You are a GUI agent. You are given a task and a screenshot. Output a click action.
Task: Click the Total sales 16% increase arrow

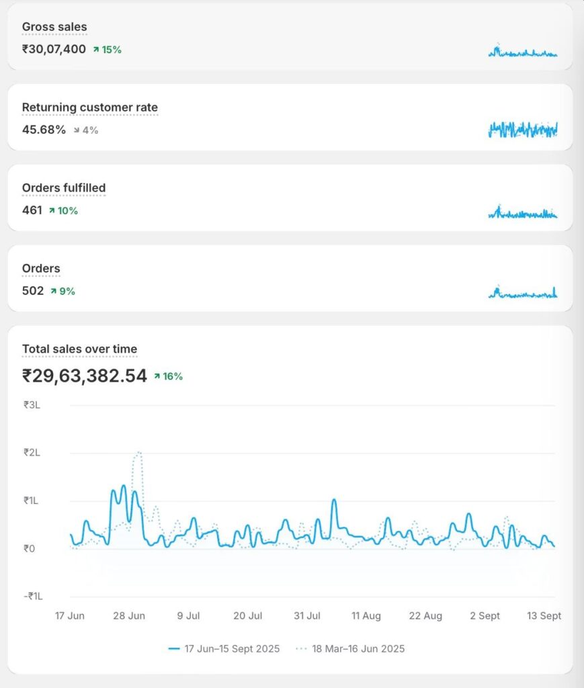point(157,376)
